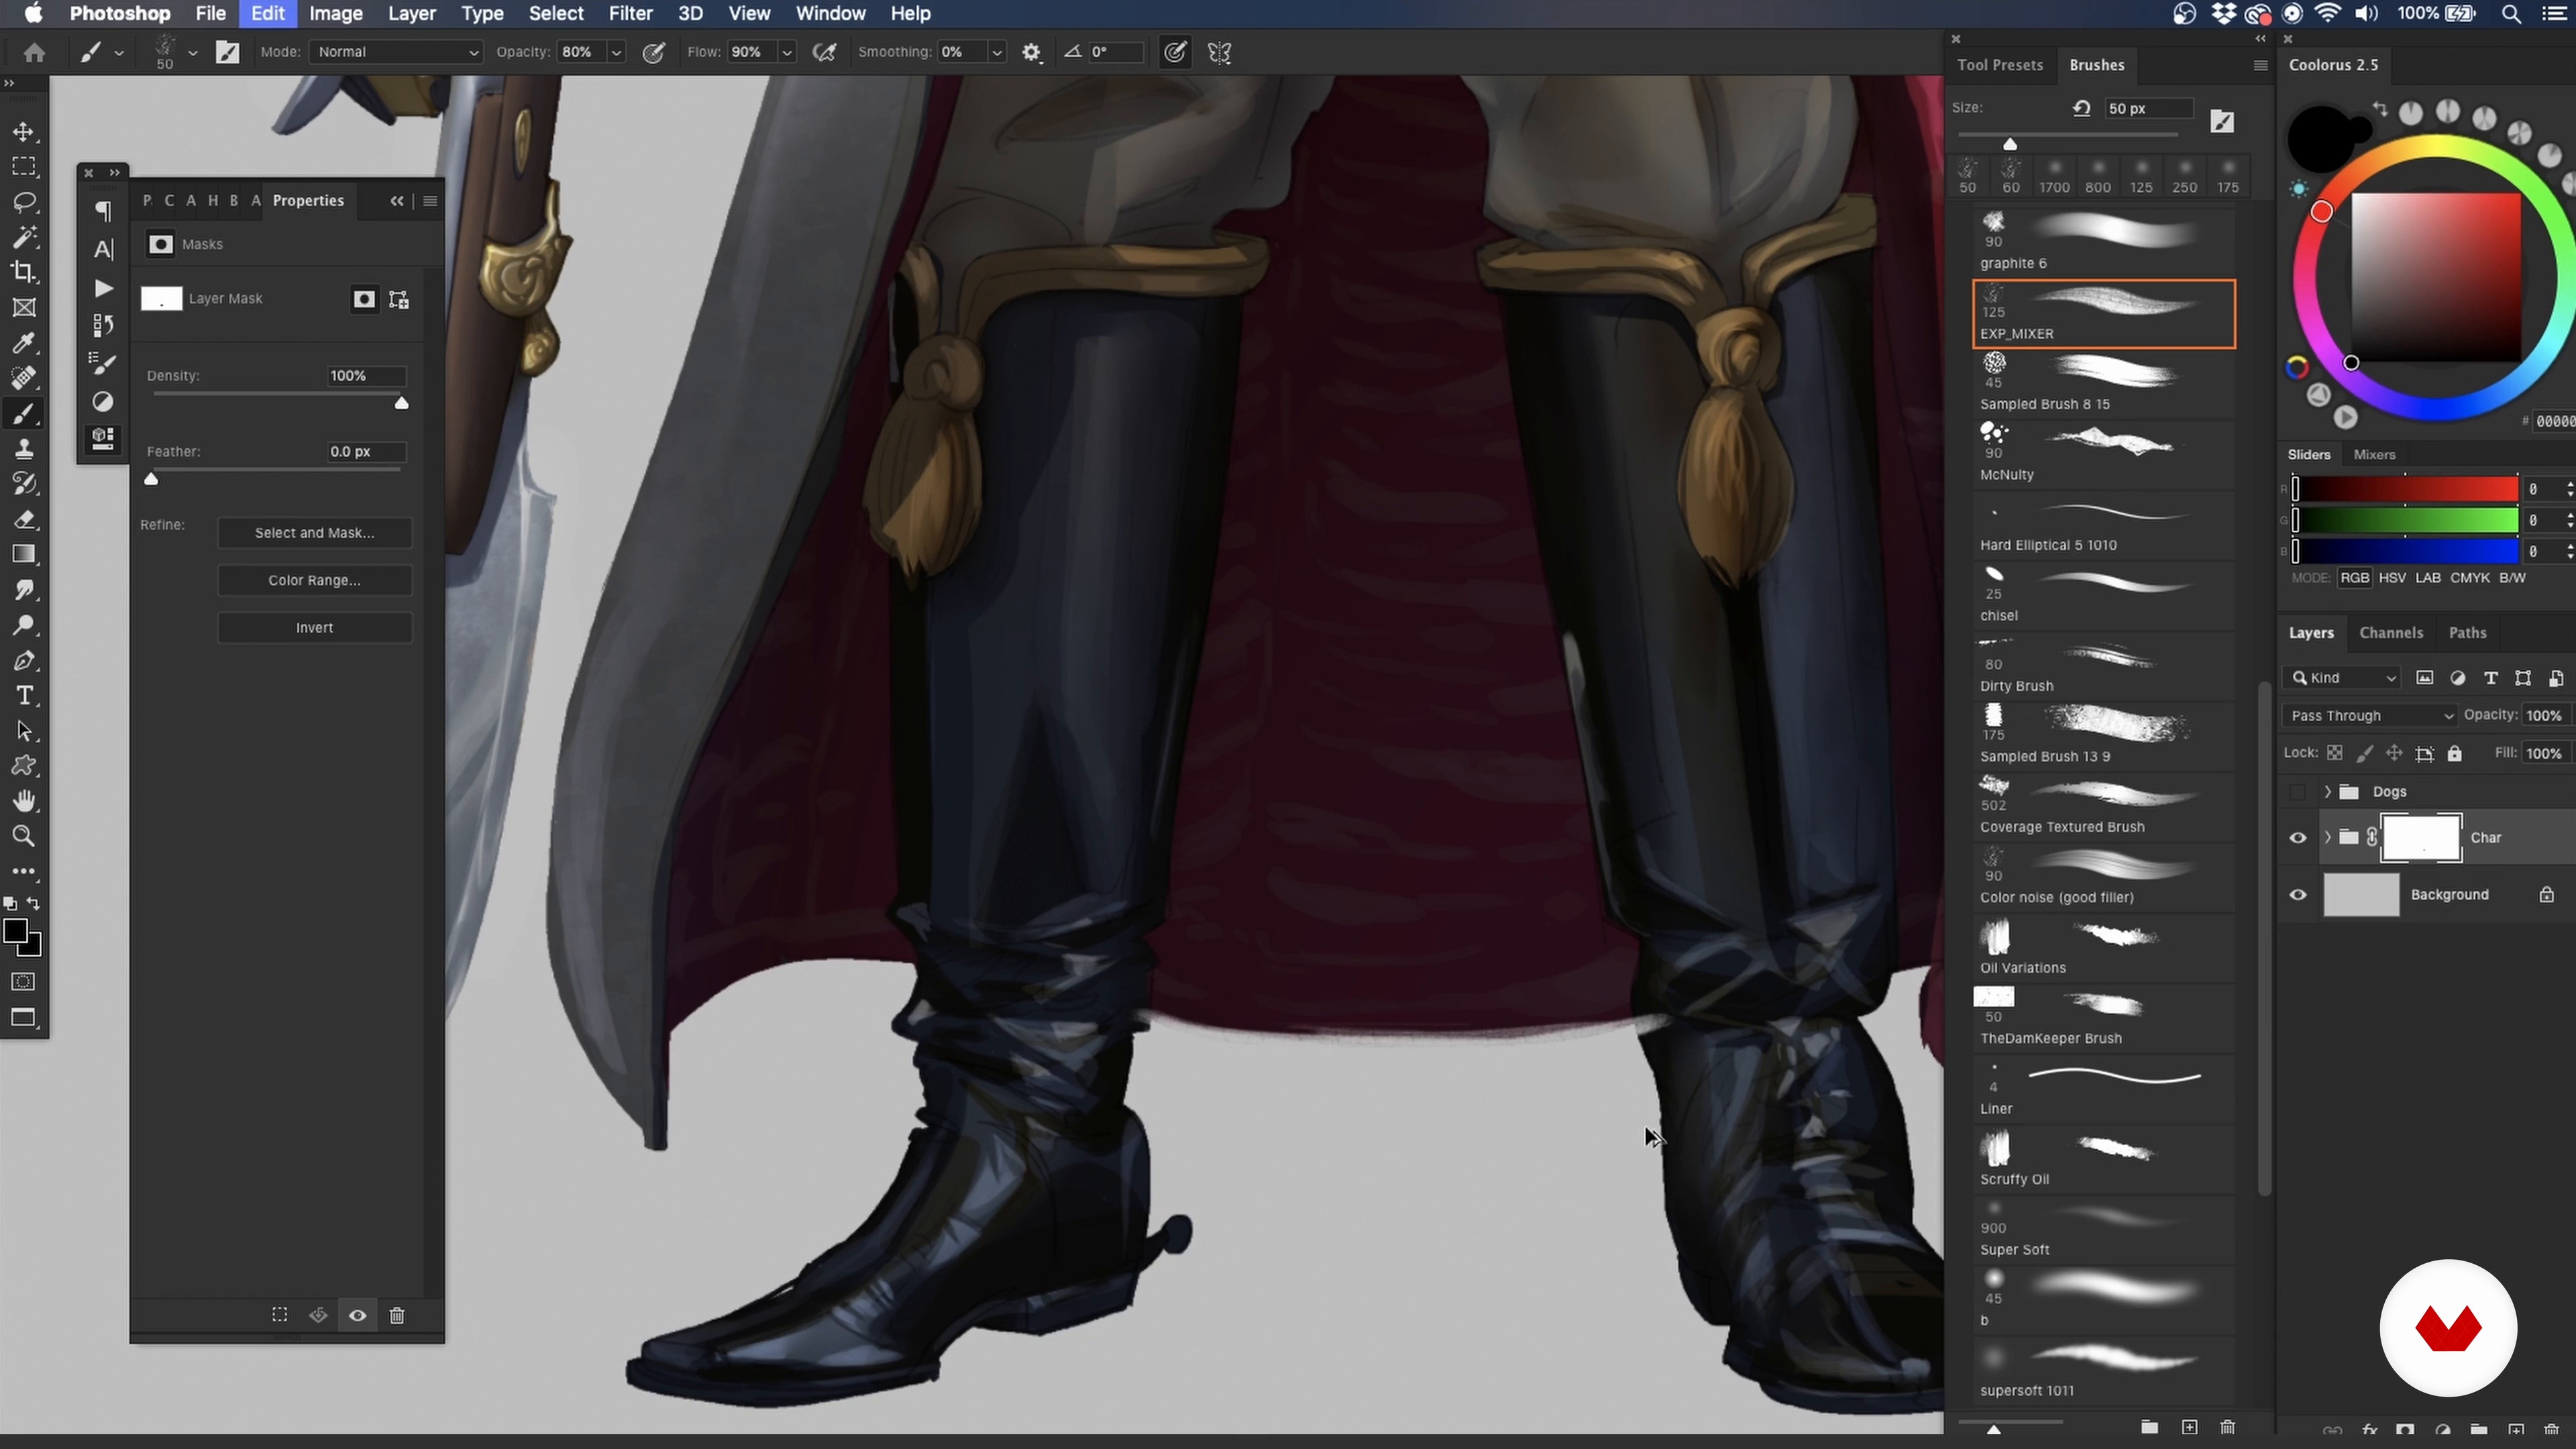Open Spotlight search in menu bar

[2511, 13]
